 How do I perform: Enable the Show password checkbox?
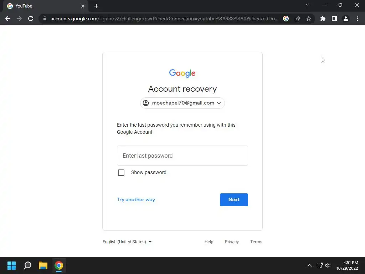click(121, 173)
